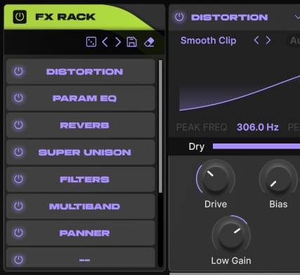Save the FX rack preset
The height and width of the screenshot is (275, 300).
pos(131,42)
